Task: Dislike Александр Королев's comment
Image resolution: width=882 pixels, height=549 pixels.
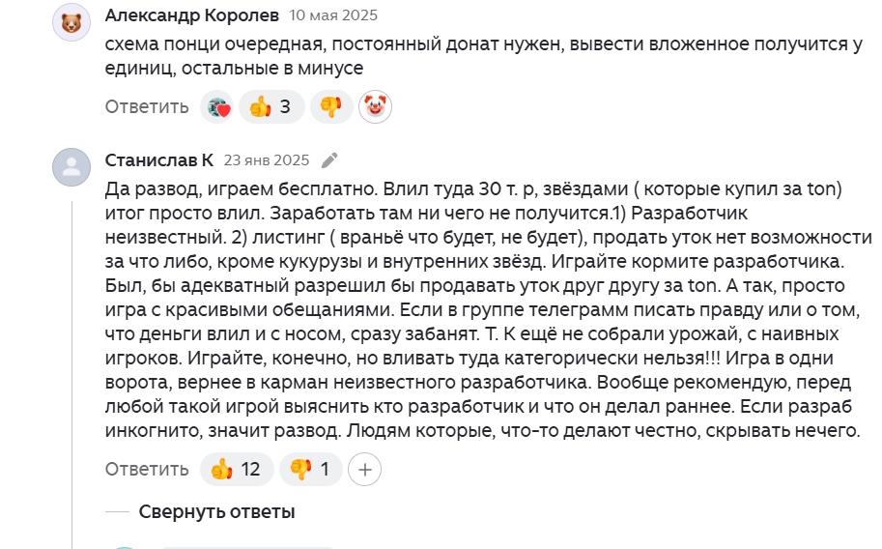Action: point(331,106)
